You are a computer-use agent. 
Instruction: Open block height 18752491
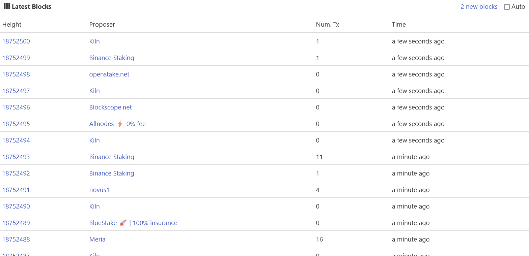point(16,190)
